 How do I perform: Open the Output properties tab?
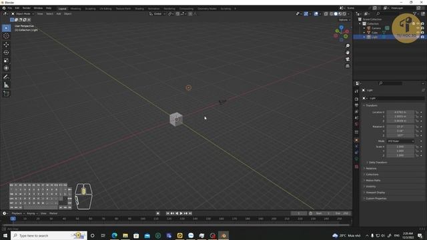pos(356,105)
